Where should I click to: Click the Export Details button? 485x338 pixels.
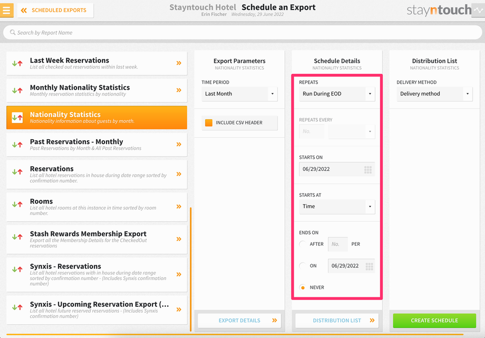[x=239, y=321]
